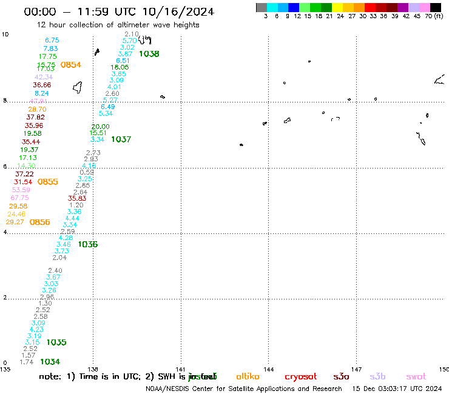Click the wave height value '8.24'

pos(42,93)
